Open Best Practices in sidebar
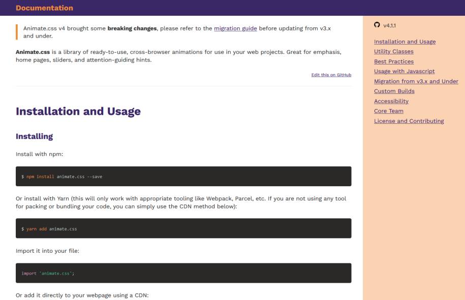The width and height of the screenshot is (465, 300). [394, 61]
